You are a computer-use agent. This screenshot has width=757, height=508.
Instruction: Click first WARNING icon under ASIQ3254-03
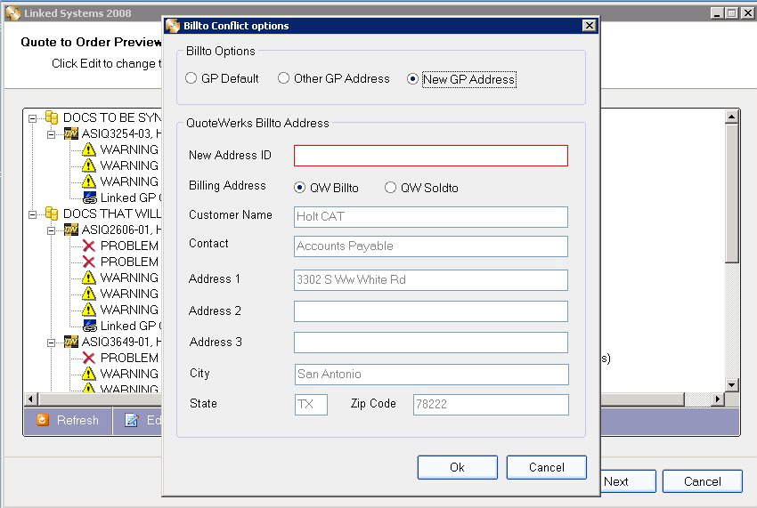[89, 149]
